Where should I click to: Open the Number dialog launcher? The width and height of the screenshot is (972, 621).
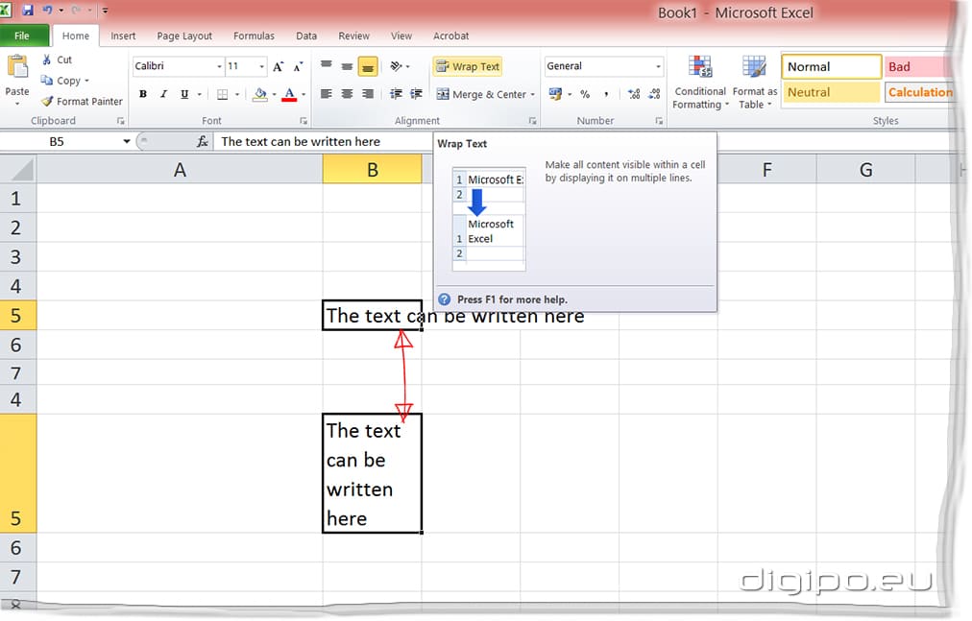659,121
